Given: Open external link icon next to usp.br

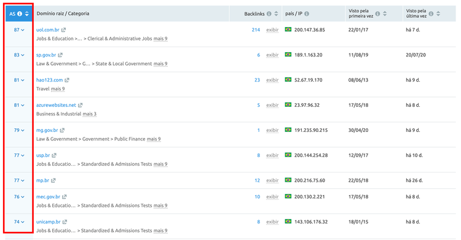Looking at the screenshot, I should tap(54, 155).
